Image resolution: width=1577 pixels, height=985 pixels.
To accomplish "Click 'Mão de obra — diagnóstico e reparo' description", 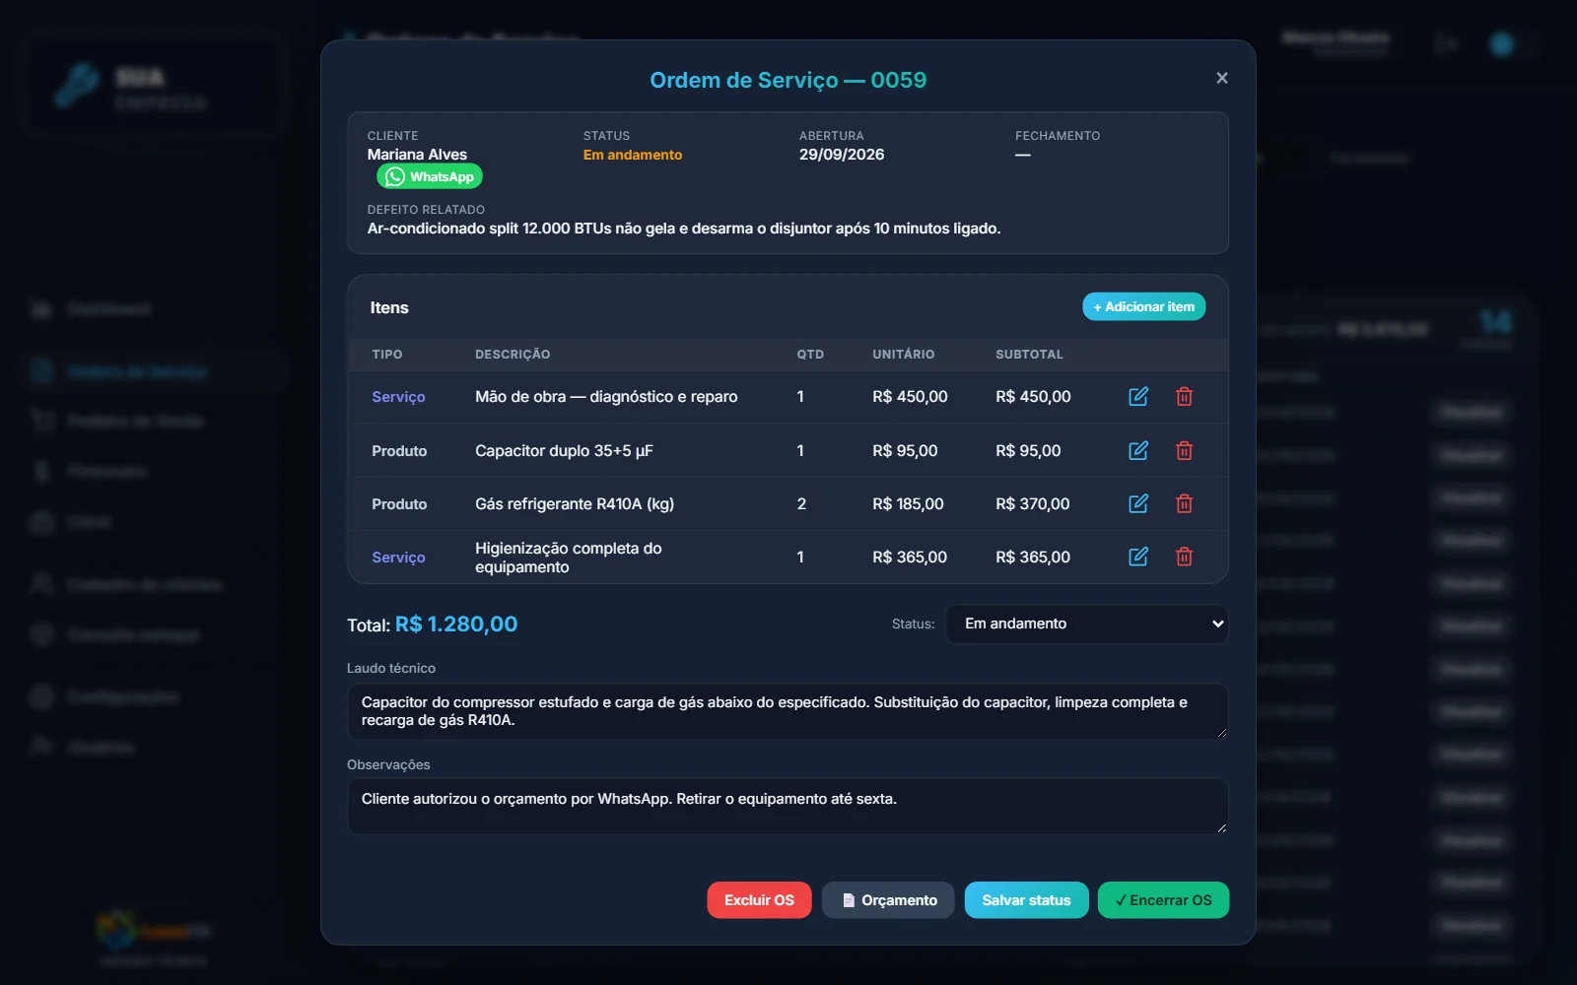I will (x=606, y=397).
